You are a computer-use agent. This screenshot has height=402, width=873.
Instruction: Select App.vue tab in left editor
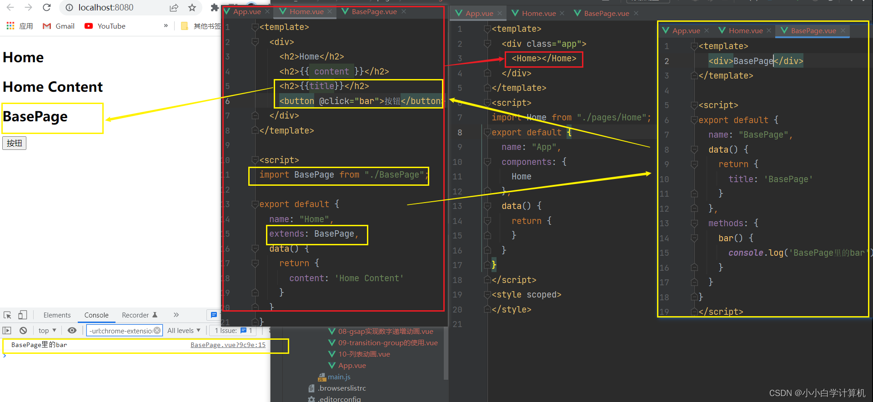(247, 11)
